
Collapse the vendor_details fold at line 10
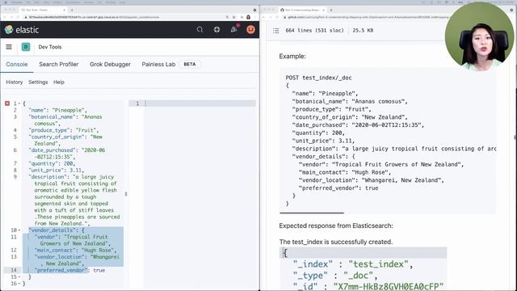(19, 230)
